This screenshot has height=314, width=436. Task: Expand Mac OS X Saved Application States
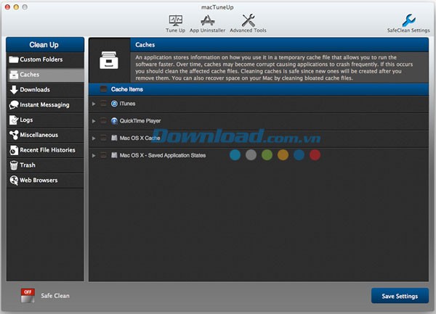point(94,155)
